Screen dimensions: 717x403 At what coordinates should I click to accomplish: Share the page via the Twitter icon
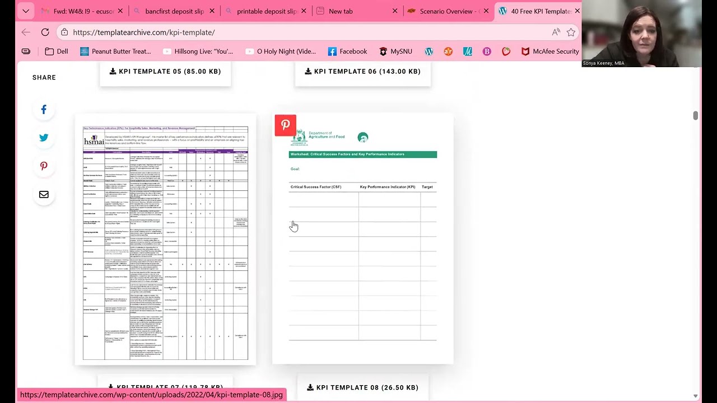coord(44,138)
